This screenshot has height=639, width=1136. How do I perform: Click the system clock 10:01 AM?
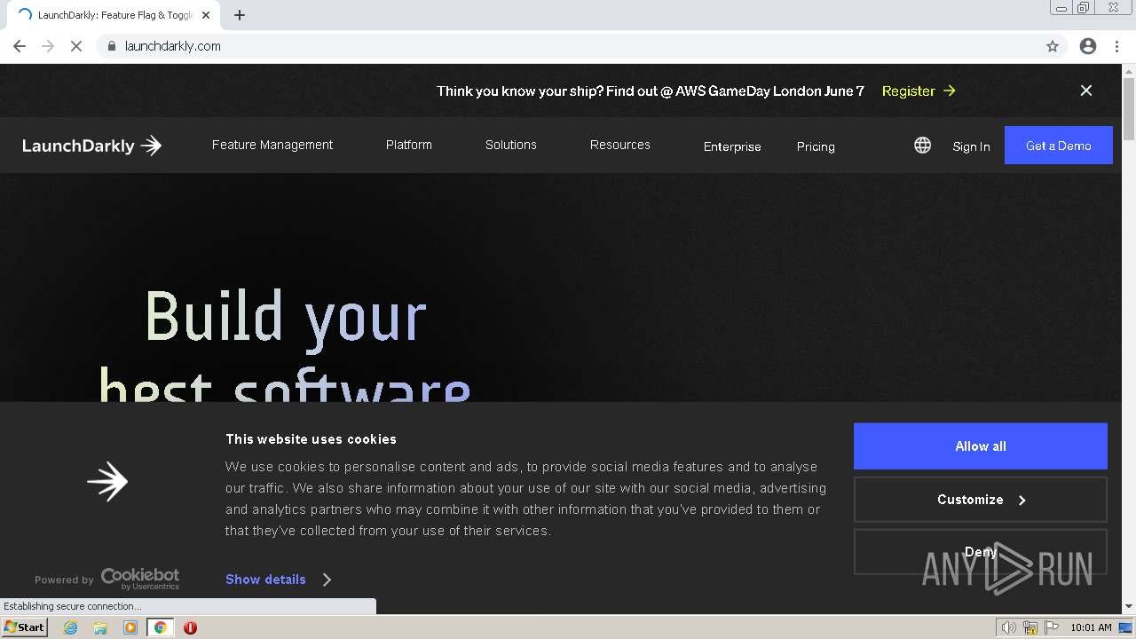1091,627
